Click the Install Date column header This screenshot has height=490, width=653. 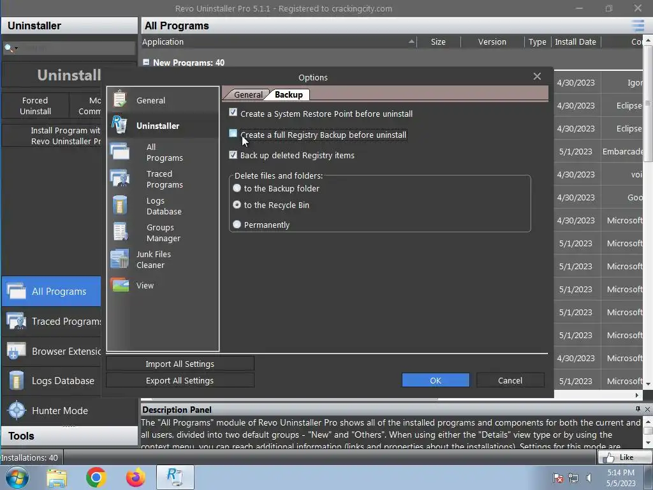pyautogui.click(x=576, y=41)
